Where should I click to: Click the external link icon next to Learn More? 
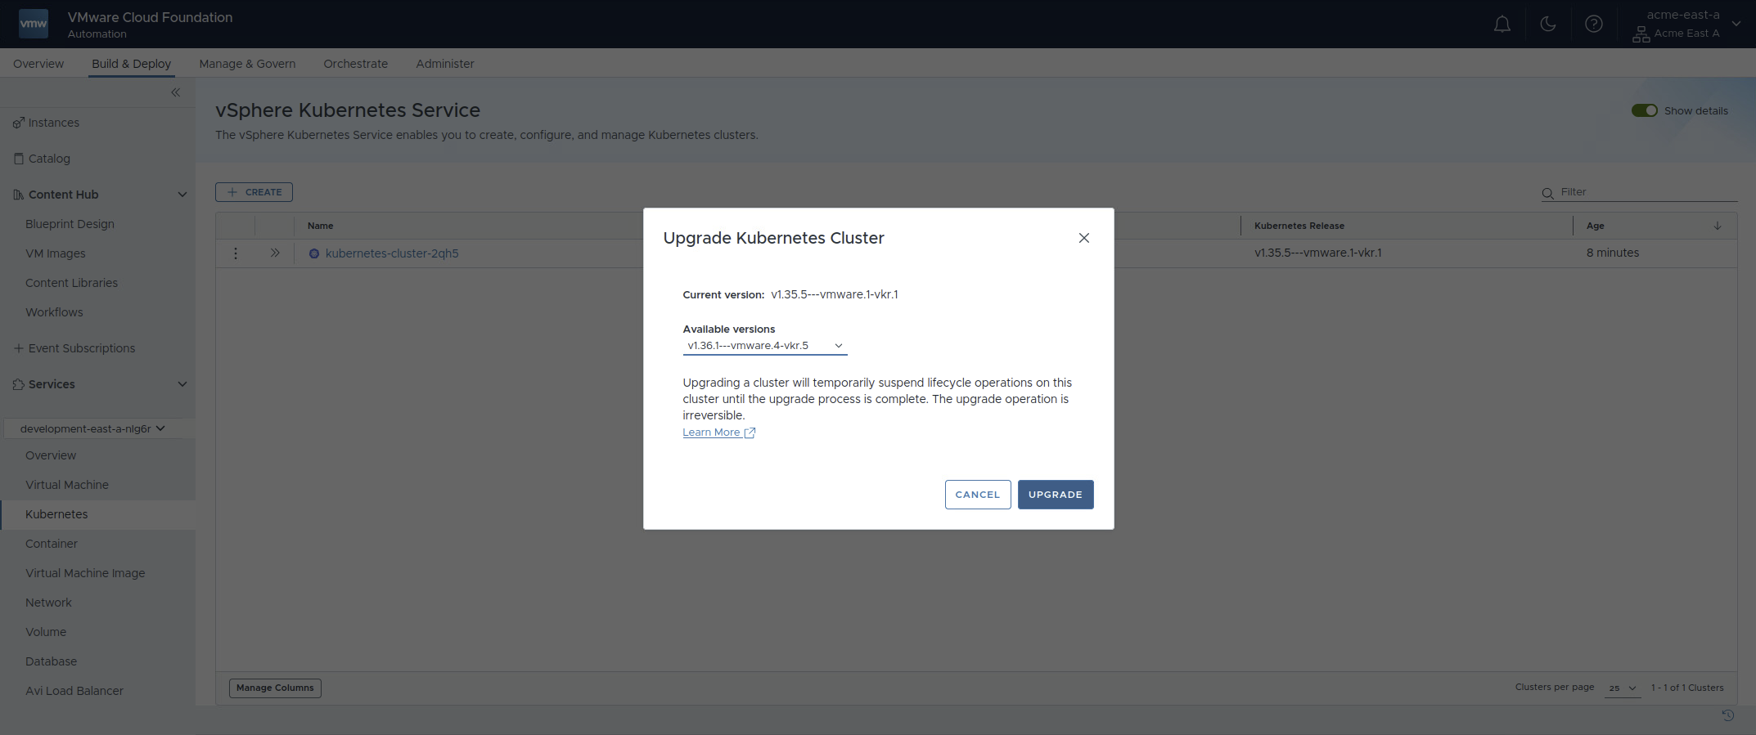tap(750, 432)
